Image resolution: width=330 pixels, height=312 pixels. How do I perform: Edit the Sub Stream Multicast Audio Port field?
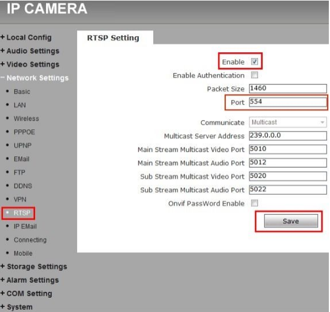coord(288,190)
